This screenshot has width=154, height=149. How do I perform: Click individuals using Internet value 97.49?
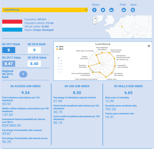tap(58, 101)
